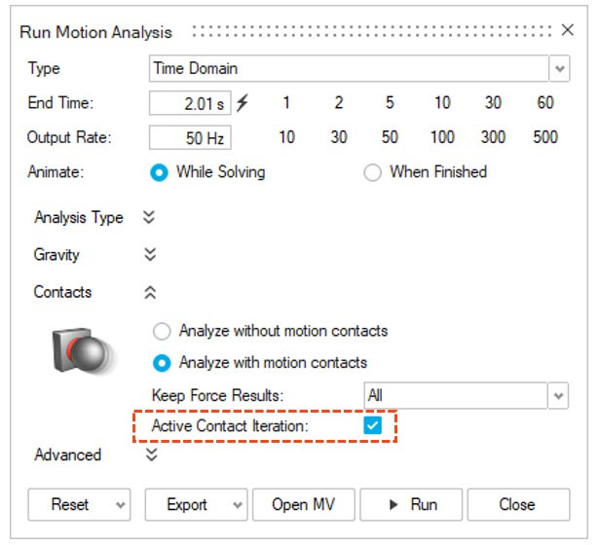Image resolution: width=599 pixels, height=545 pixels.
Task: Select Analyze without motion contacts
Action: (x=162, y=331)
